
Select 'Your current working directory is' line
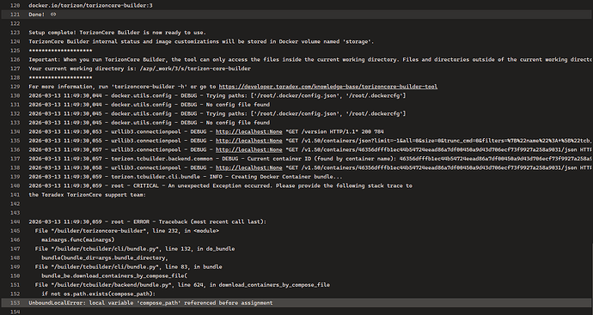(139, 69)
